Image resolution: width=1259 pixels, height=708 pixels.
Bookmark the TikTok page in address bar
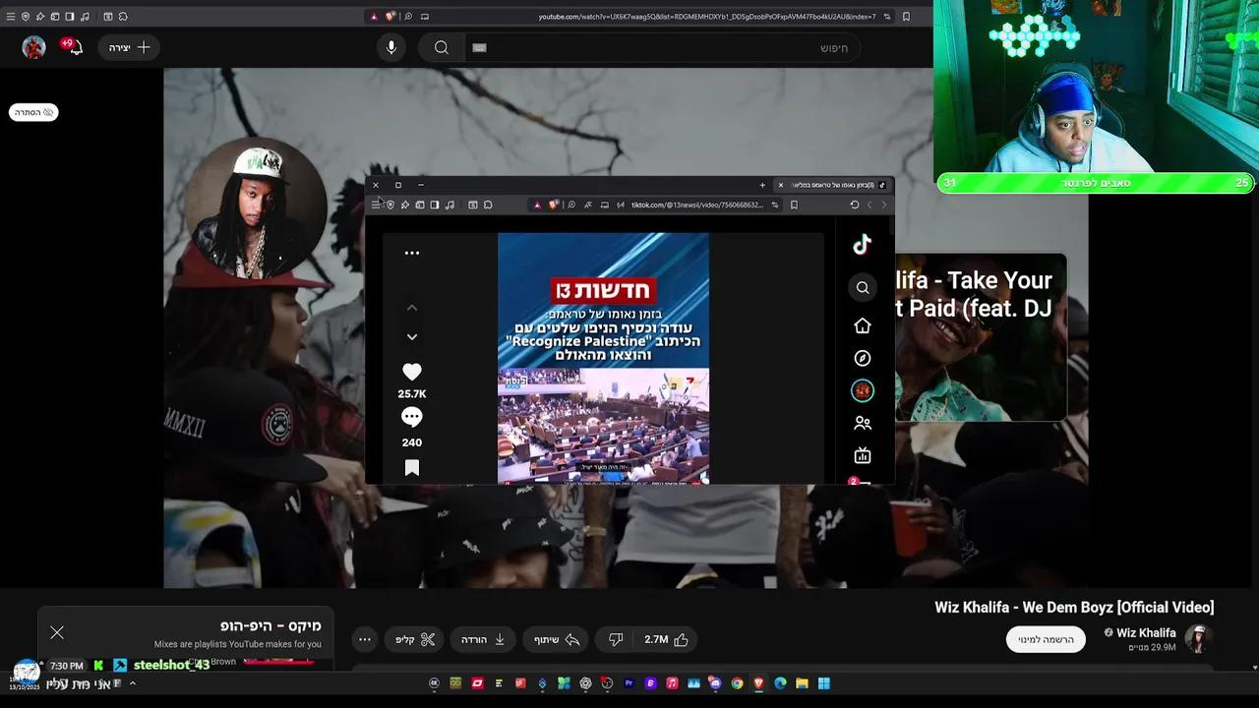(794, 205)
